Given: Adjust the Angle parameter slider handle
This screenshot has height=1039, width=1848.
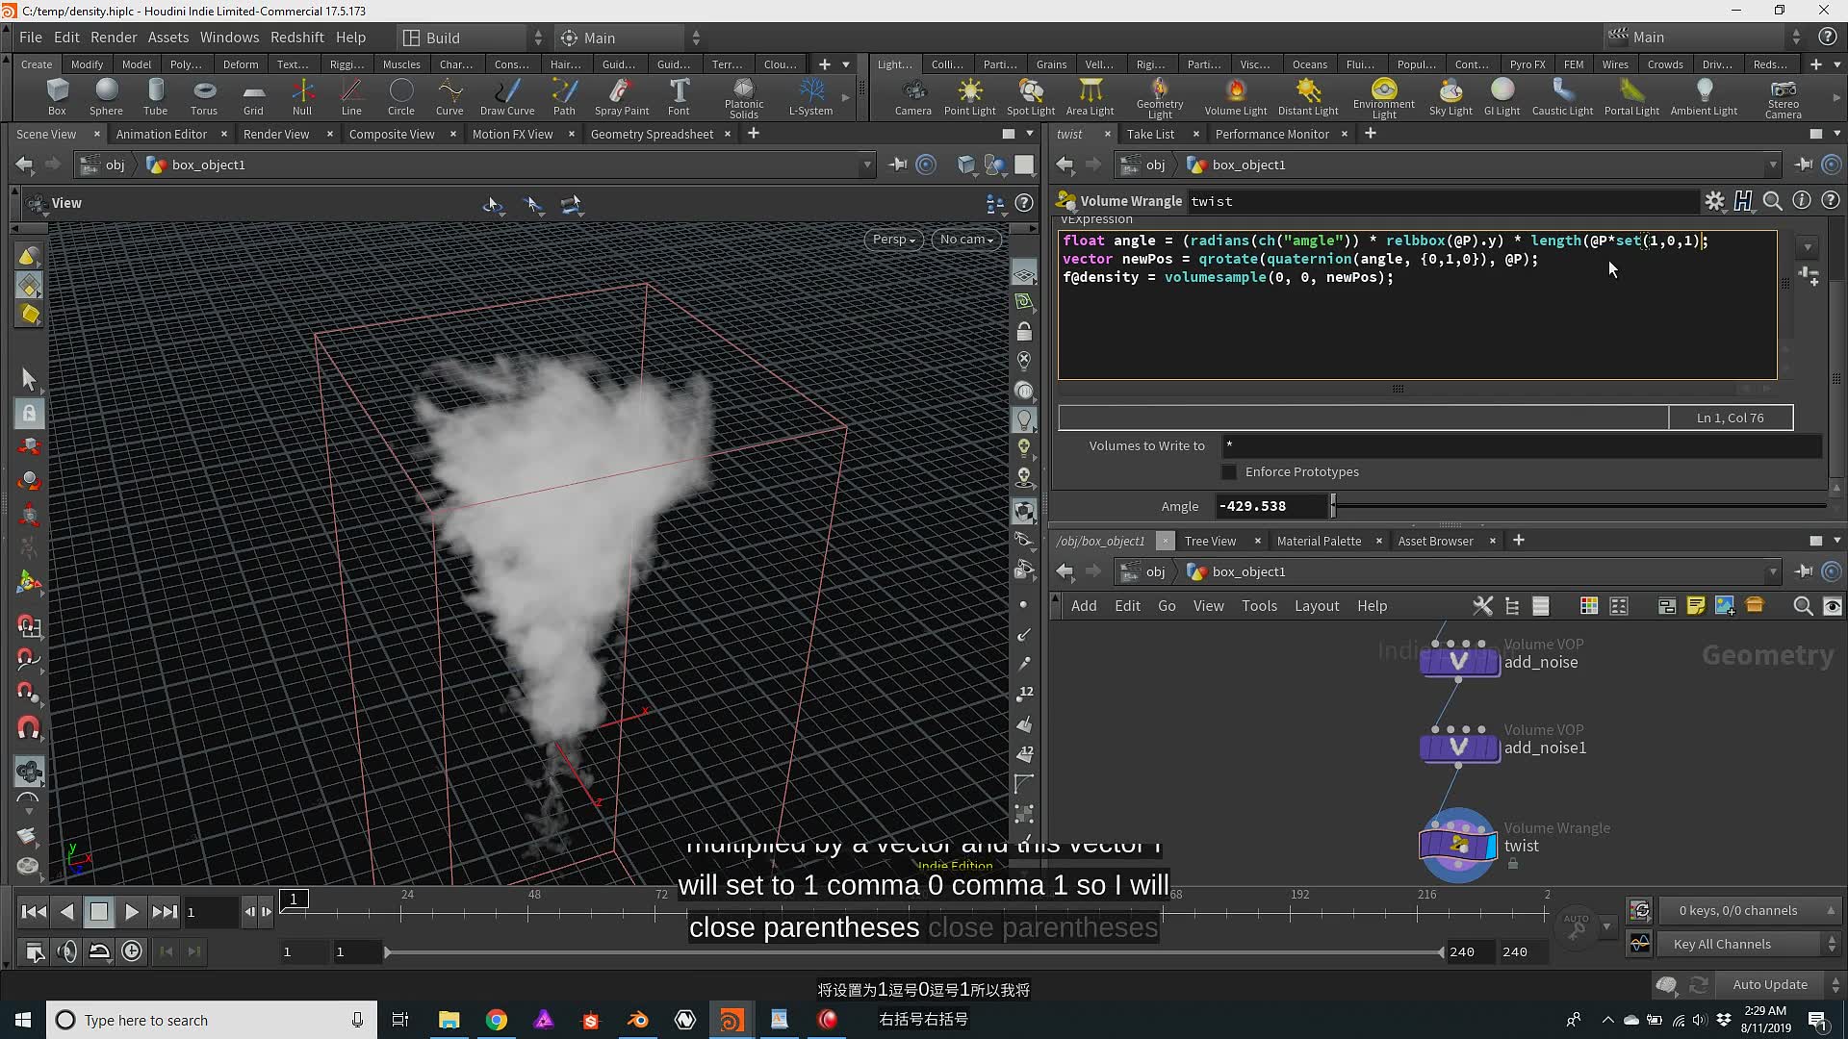Looking at the screenshot, I should pyautogui.click(x=1333, y=506).
